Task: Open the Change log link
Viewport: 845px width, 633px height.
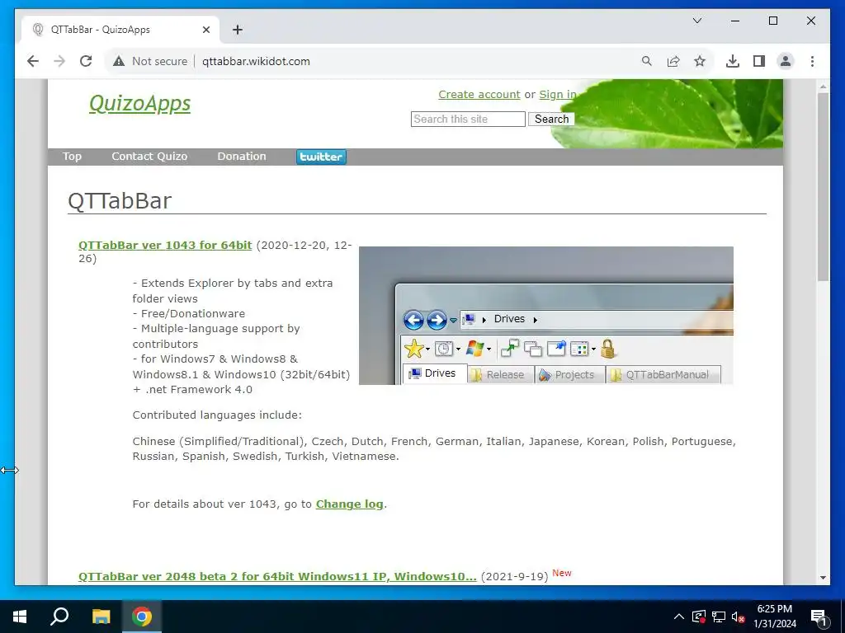Action: click(349, 504)
